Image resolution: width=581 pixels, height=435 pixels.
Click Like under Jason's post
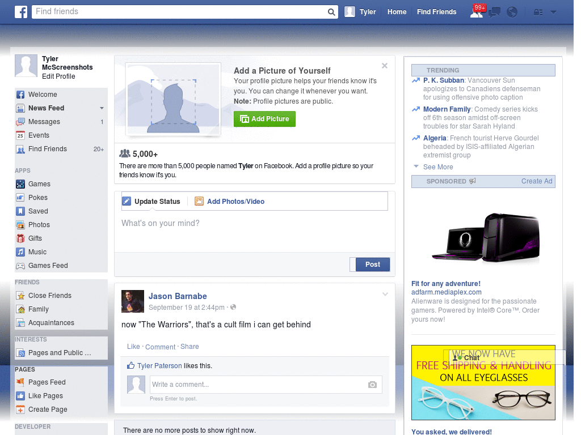(x=133, y=347)
